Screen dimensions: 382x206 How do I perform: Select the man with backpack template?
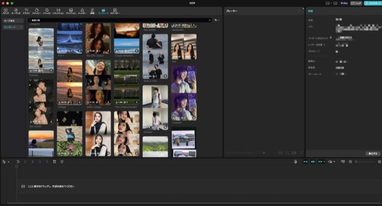[155, 108]
